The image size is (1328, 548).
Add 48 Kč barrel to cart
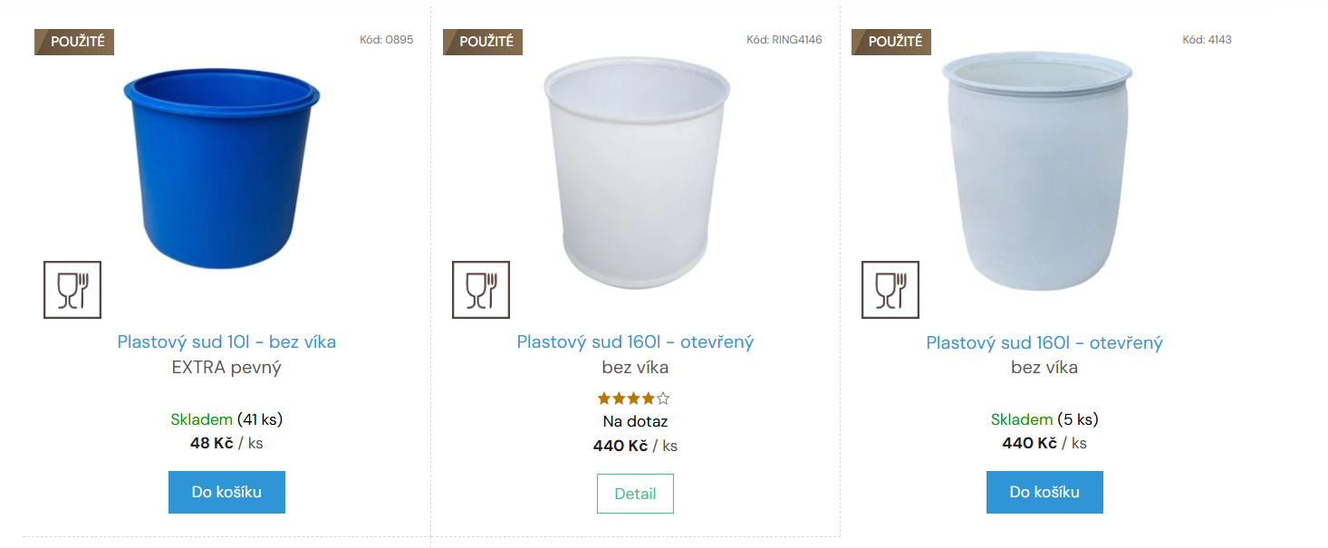pyautogui.click(x=226, y=492)
